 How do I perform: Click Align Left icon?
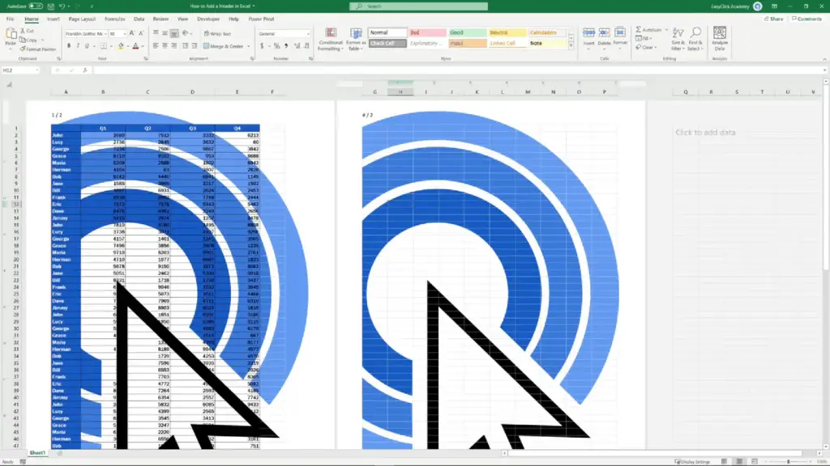point(156,46)
